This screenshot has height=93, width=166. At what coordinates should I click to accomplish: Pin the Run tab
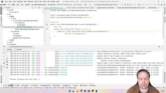click(4, 67)
